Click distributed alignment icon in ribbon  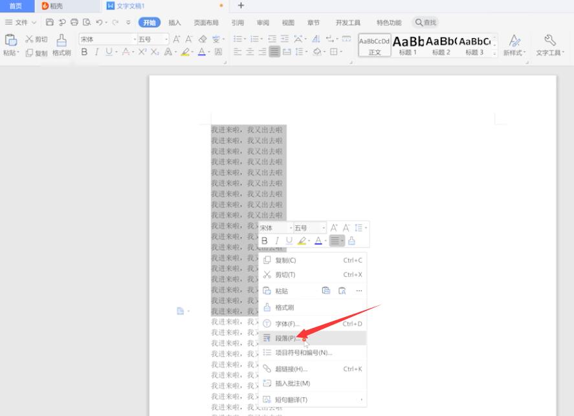(x=287, y=52)
